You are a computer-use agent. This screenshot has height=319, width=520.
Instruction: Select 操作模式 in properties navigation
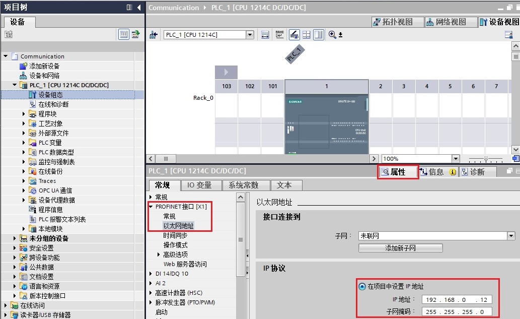pyautogui.click(x=175, y=245)
